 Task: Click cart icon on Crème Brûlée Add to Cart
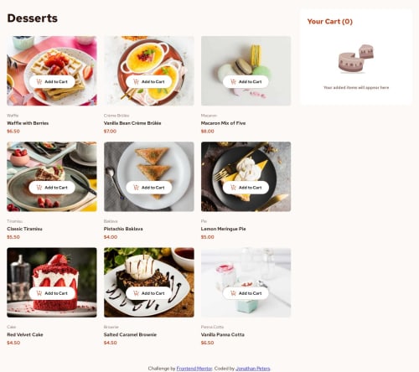136,81
